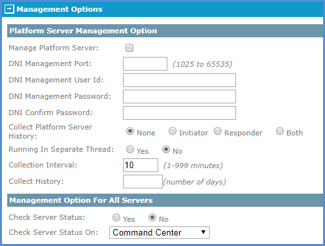Click the DNI Management Password field
The width and height of the screenshot is (325, 246).
(x=179, y=96)
